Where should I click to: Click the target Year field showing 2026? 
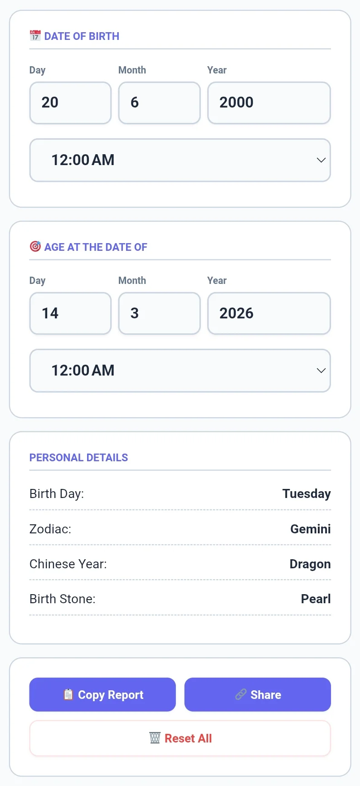pos(269,313)
